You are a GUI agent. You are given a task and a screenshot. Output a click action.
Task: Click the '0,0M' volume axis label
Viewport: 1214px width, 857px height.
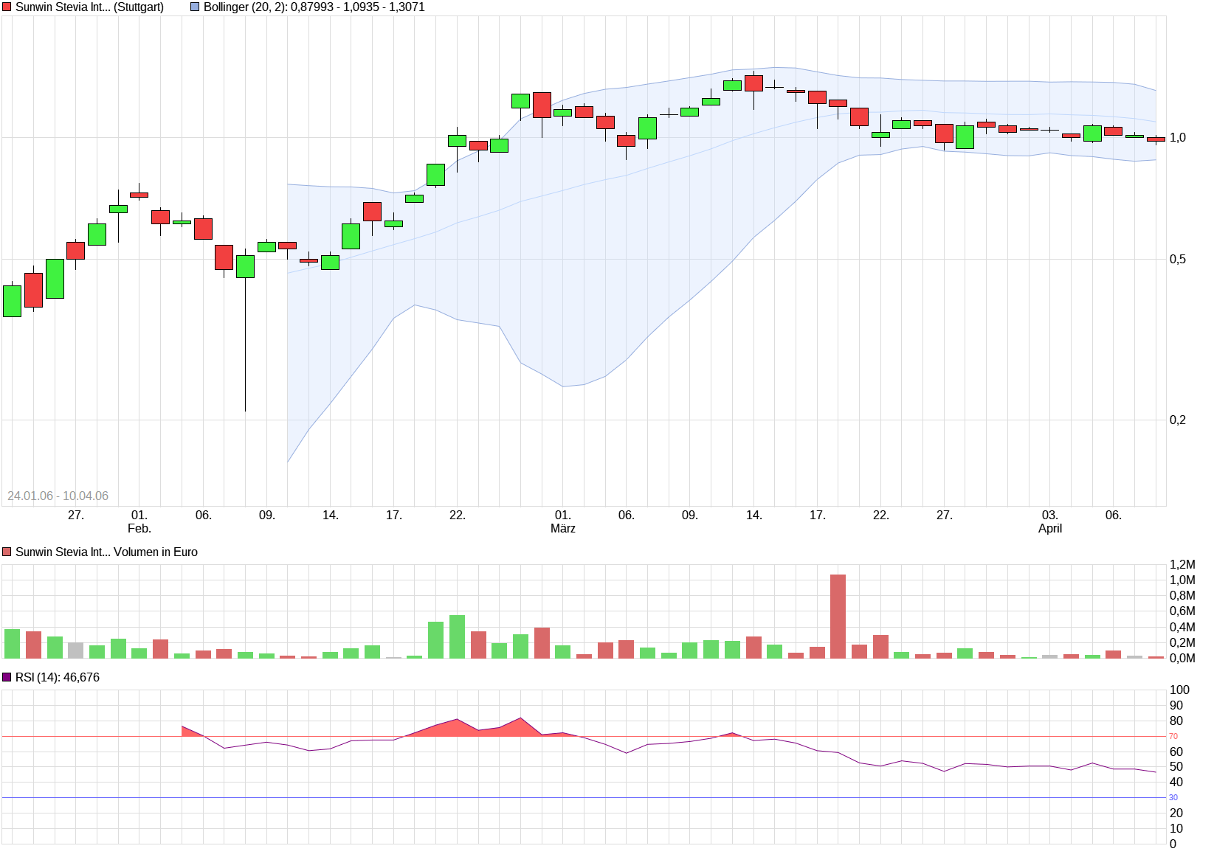[1182, 659]
